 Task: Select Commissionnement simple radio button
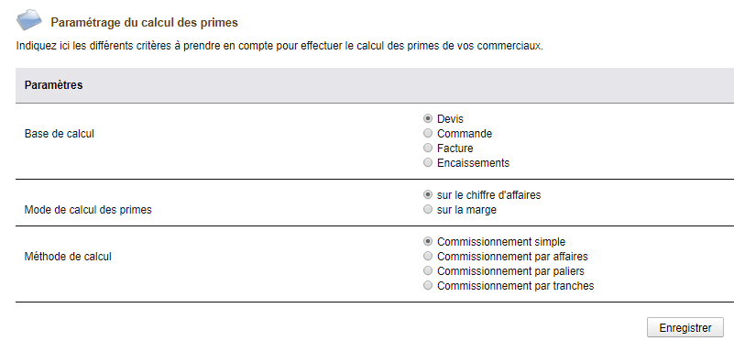point(427,241)
